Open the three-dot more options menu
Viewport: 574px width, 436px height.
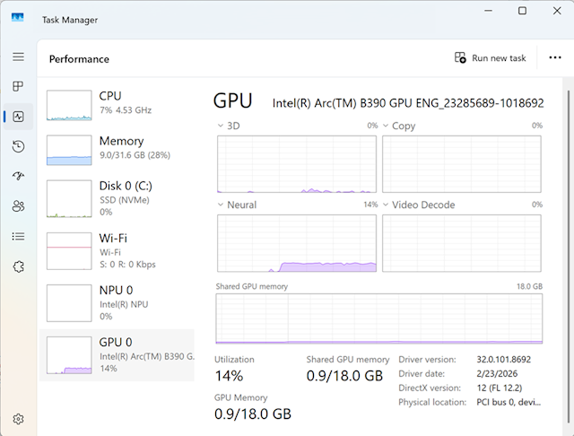click(x=555, y=57)
